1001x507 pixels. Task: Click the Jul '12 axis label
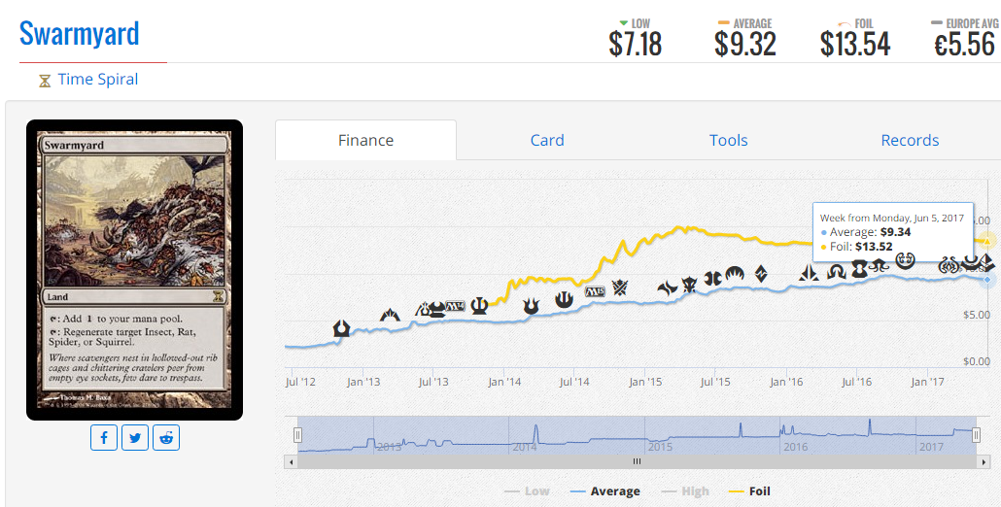pos(300,382)
